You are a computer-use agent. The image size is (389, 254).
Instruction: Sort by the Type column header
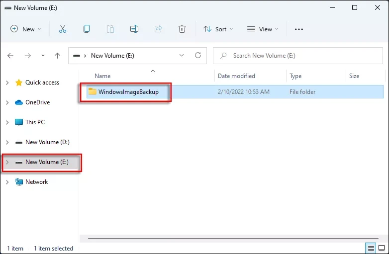295,76
